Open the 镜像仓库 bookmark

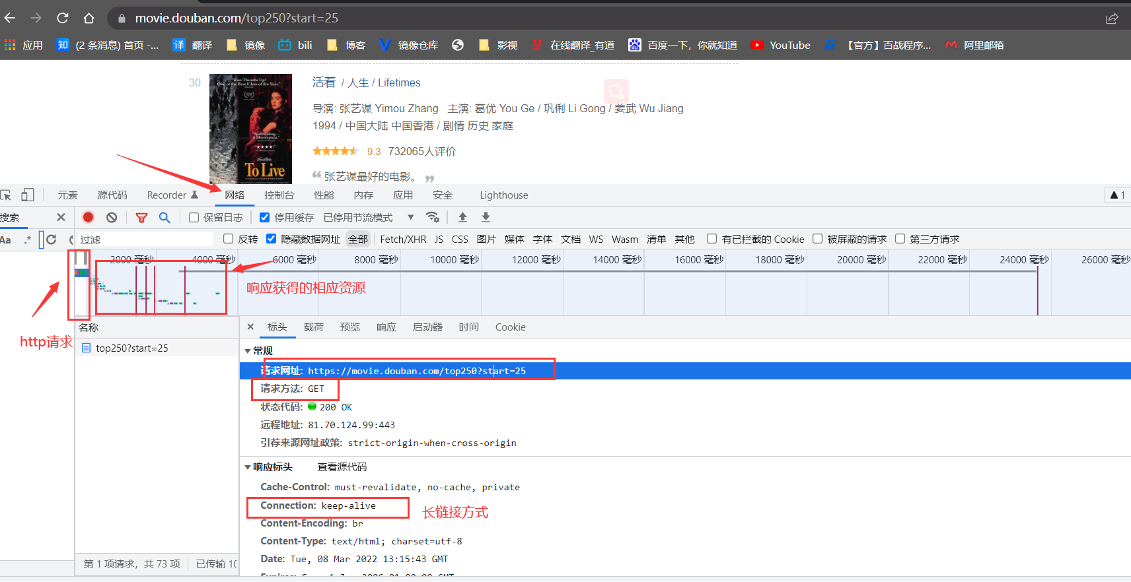coord(408,45)
